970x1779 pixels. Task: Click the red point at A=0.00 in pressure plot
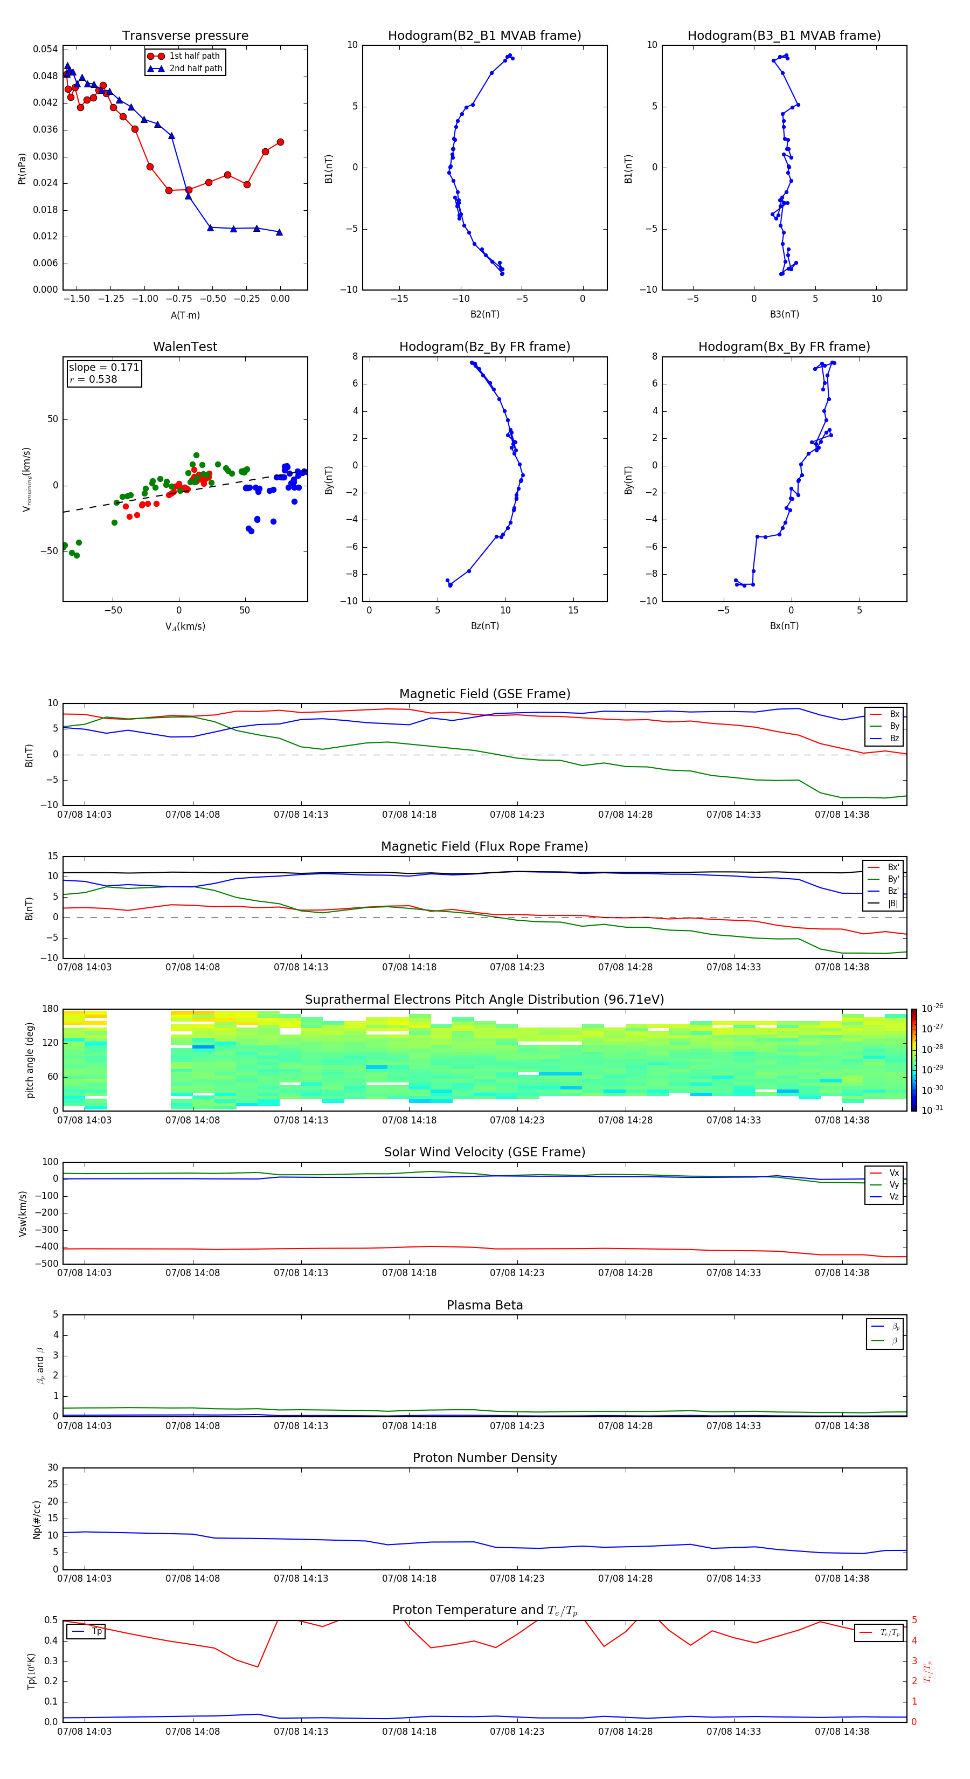click(280, 142)
